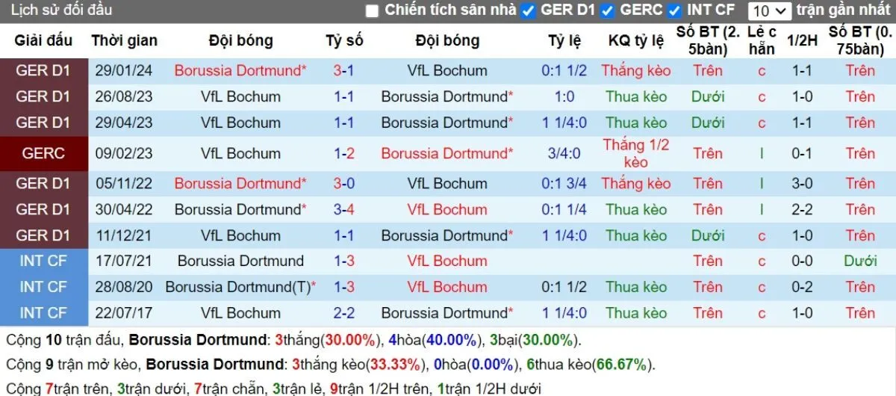Select the 1/2H column header
The width and height of the screenshot is (896, 396).
point(803,40)
